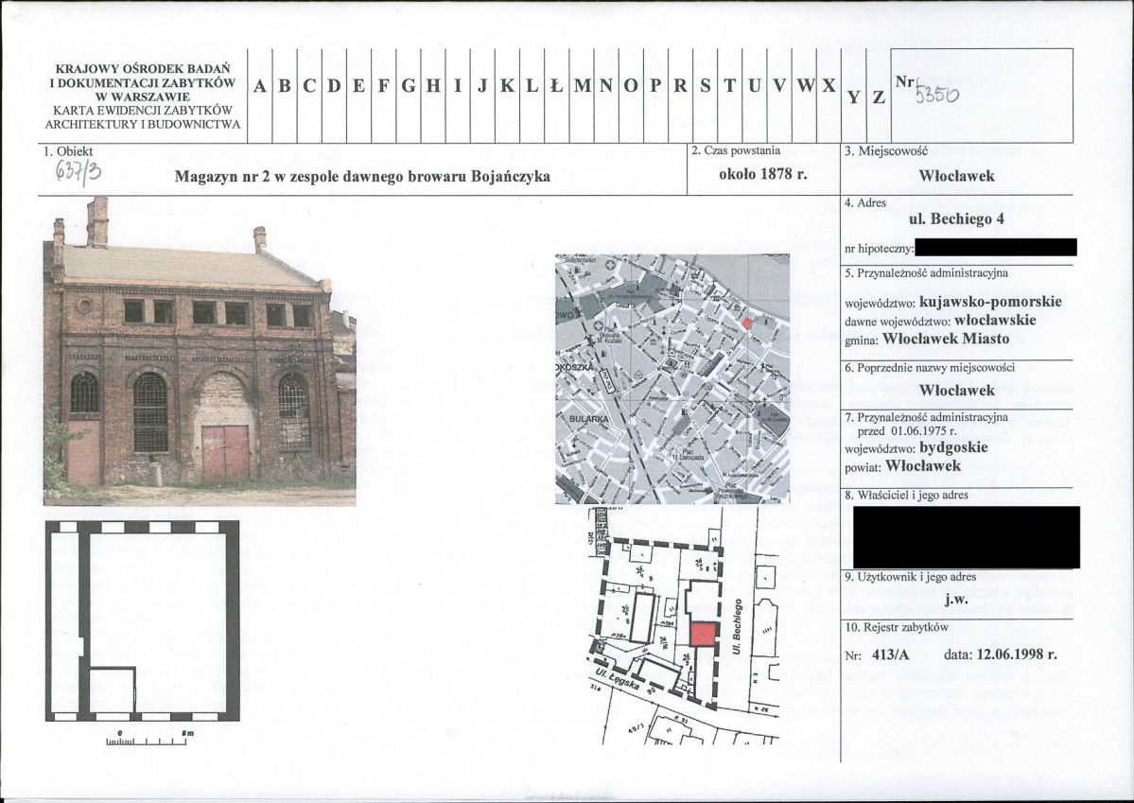Click the red highlighted building on site plan

pos(701,635)
